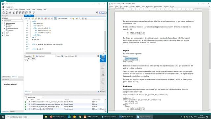Select Views under administracion

(x=10, y=27)
